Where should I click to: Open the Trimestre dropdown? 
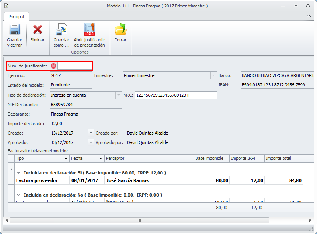click(213, 75)
